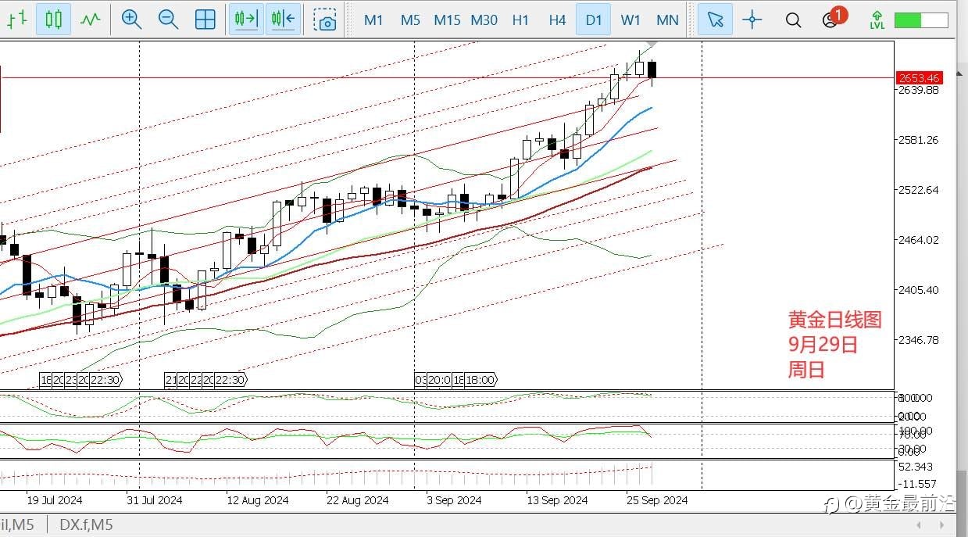
Task: Choose the MN monthly timeframe
Action: coord(667,20)
